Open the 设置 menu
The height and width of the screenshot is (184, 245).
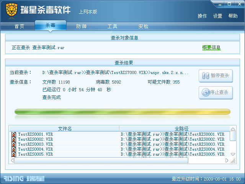pos(218,16)
